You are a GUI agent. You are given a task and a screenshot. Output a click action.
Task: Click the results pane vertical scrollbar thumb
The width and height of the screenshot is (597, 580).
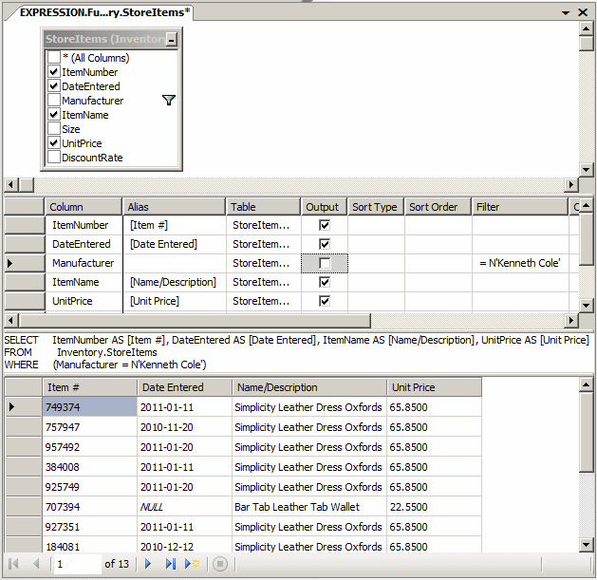587,433
